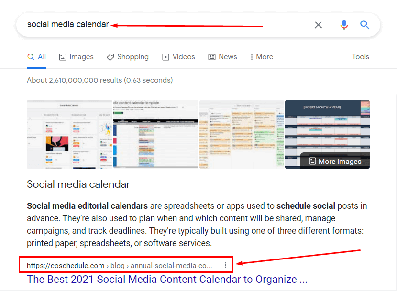Screen dimensions: 397x291
Task: Open the first social media calendar thumbnail
Action: pos(69,134)
